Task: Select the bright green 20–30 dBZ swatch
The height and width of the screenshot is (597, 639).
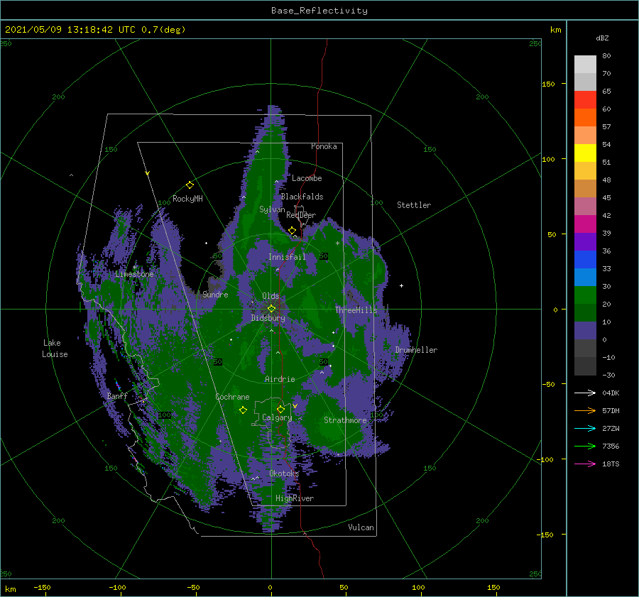Action: (x=585, y=295)
